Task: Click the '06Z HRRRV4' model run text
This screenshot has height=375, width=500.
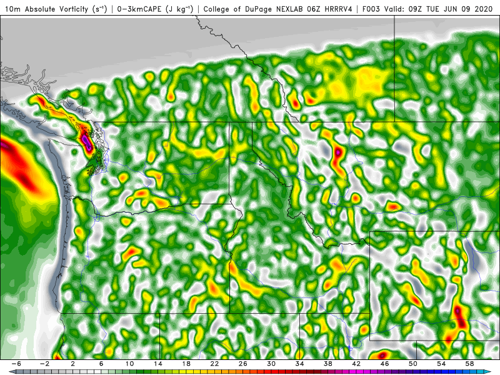Action: 329,9
